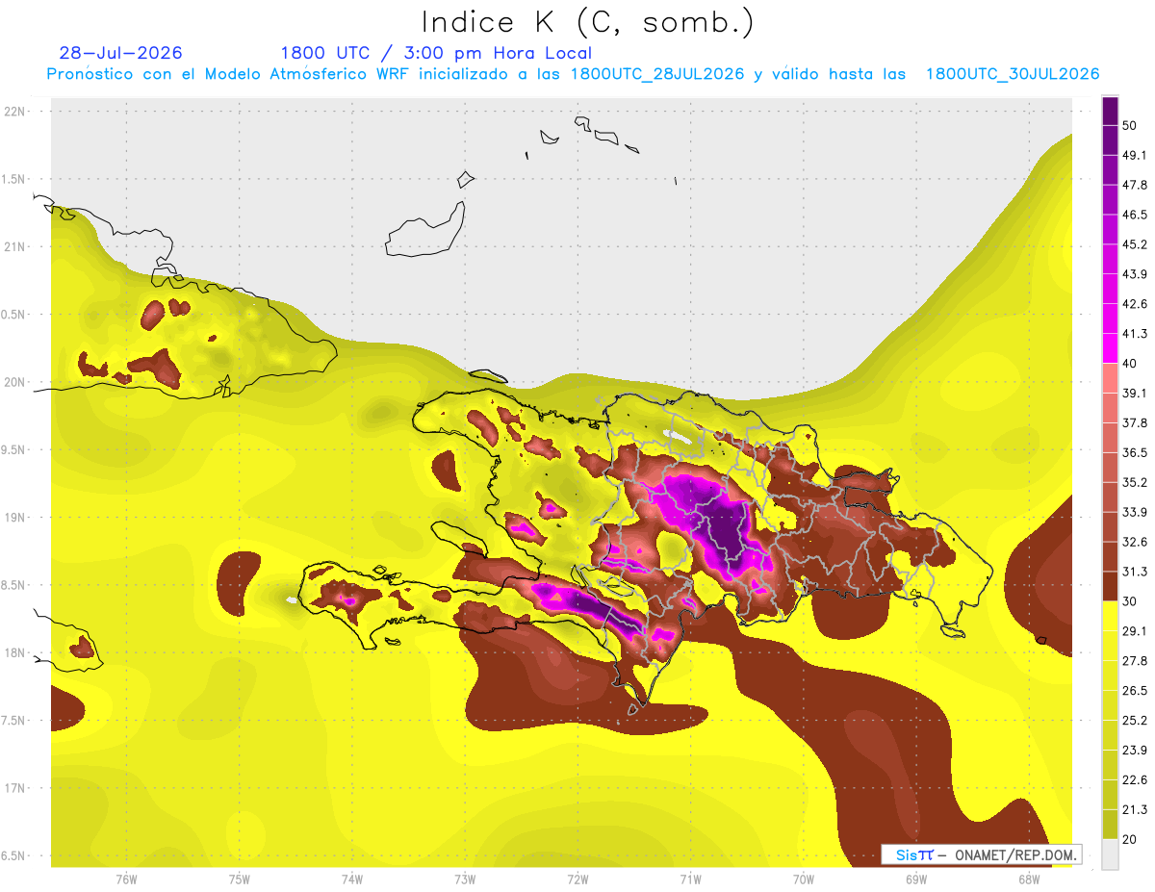Click the "35.2" color bar value

1134,482
